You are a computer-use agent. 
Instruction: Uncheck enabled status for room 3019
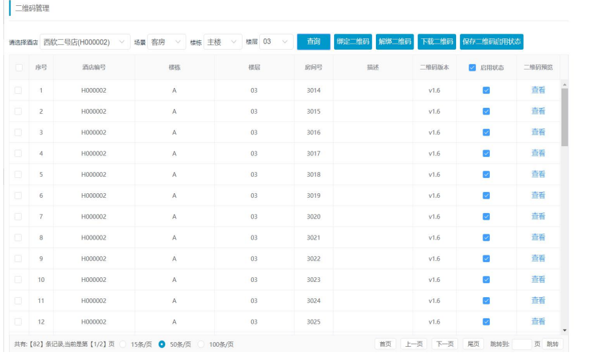tap(486, 195)
